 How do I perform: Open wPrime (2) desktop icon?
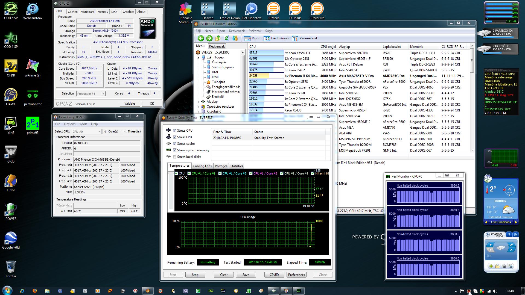pyautogui.click(x=33, y=68)
